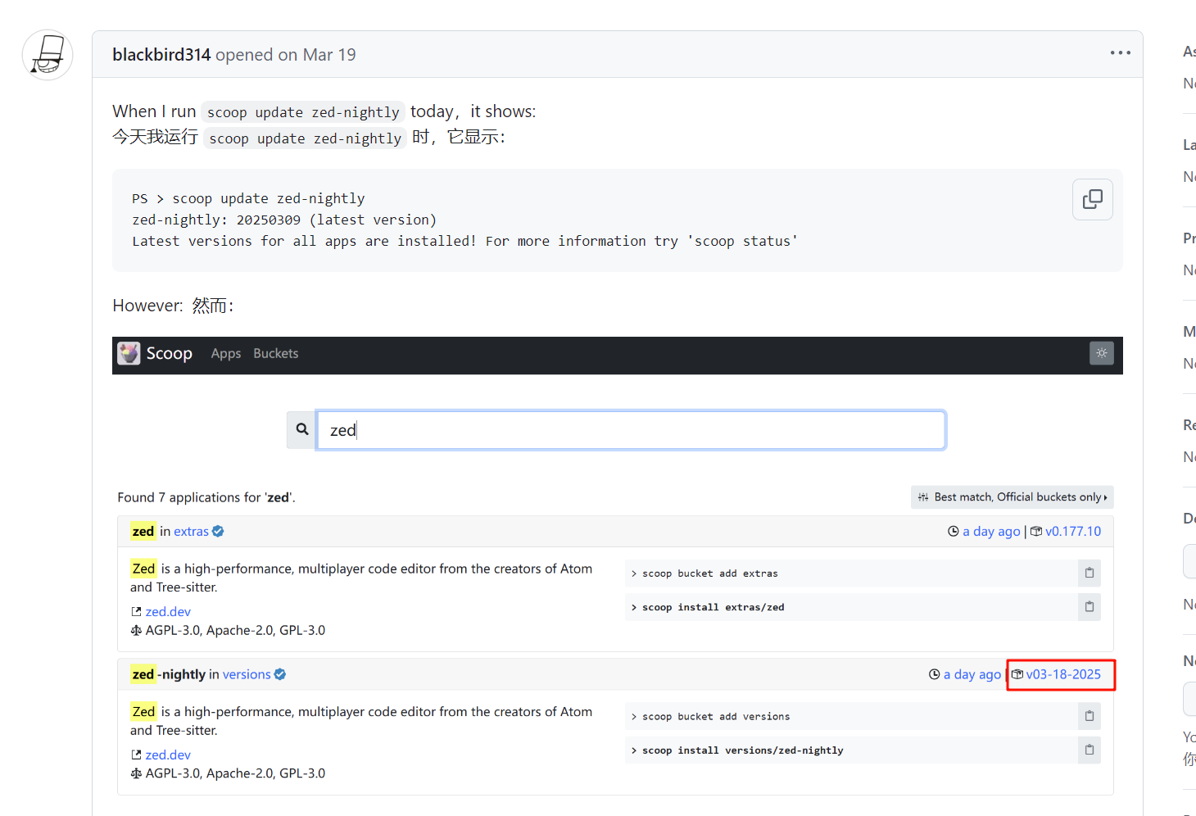Open the Buckets menu in Scoop navbar
Viewport: 1196px width, 816px height.
[x=276, y=354]
